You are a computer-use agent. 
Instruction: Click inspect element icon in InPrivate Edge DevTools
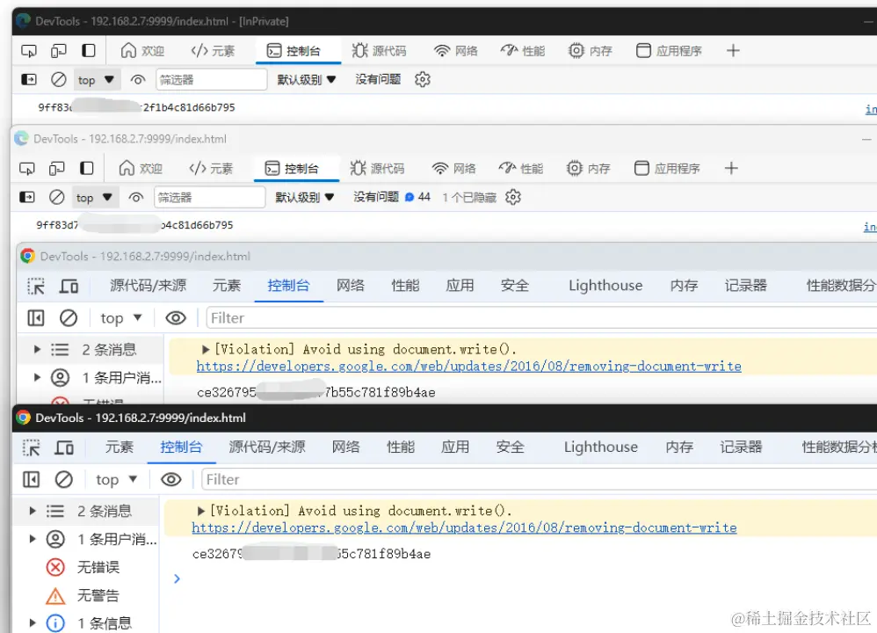[28, 51]
